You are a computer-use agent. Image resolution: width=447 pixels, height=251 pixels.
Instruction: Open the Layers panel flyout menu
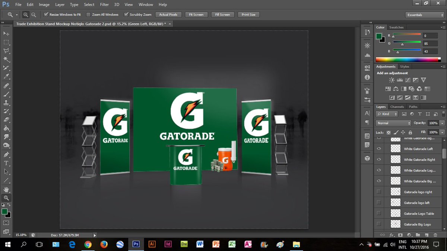point(443,107)
